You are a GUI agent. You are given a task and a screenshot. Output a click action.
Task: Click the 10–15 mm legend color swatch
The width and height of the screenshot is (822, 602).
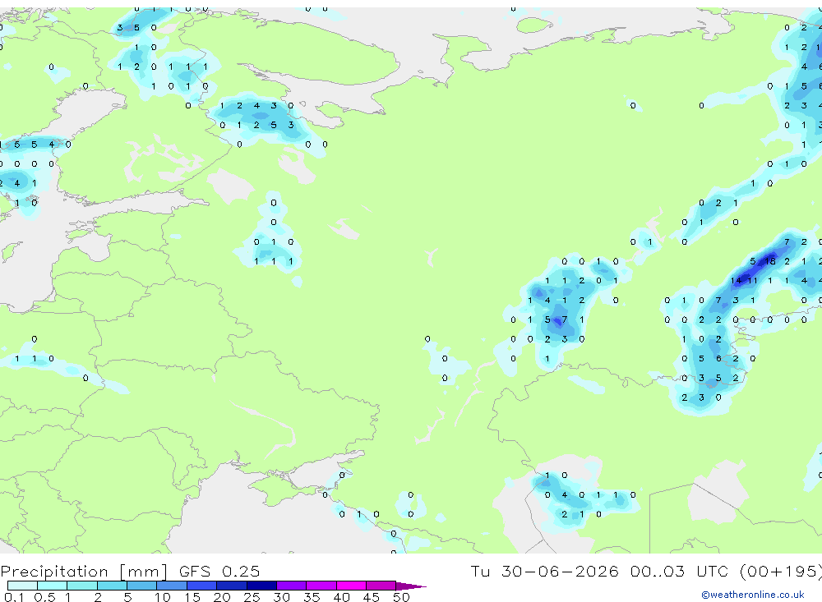172,586
